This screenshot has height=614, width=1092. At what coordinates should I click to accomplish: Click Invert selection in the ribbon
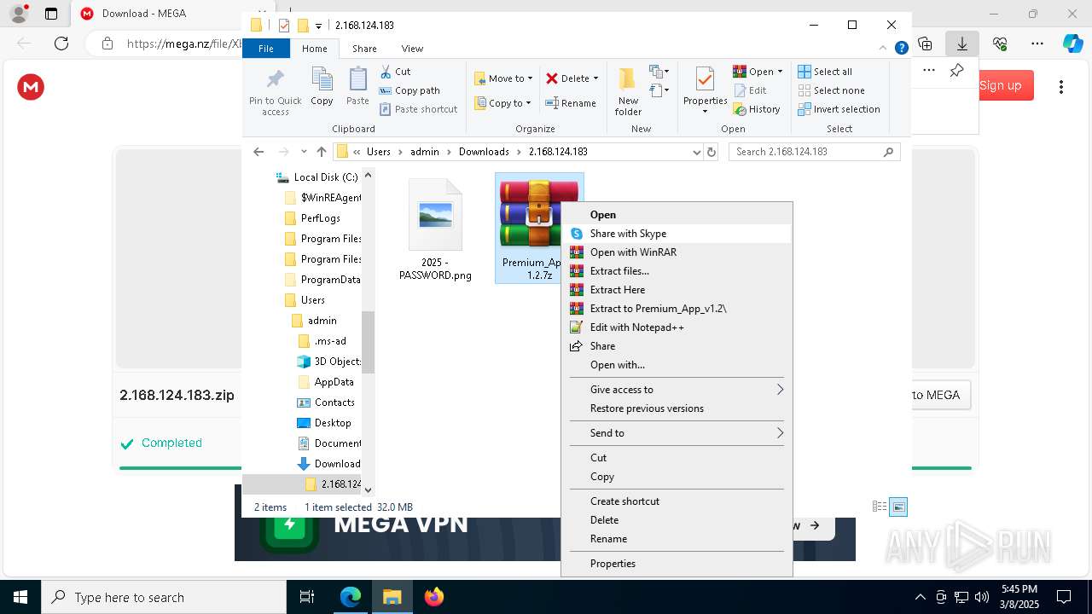coord(839,109)
